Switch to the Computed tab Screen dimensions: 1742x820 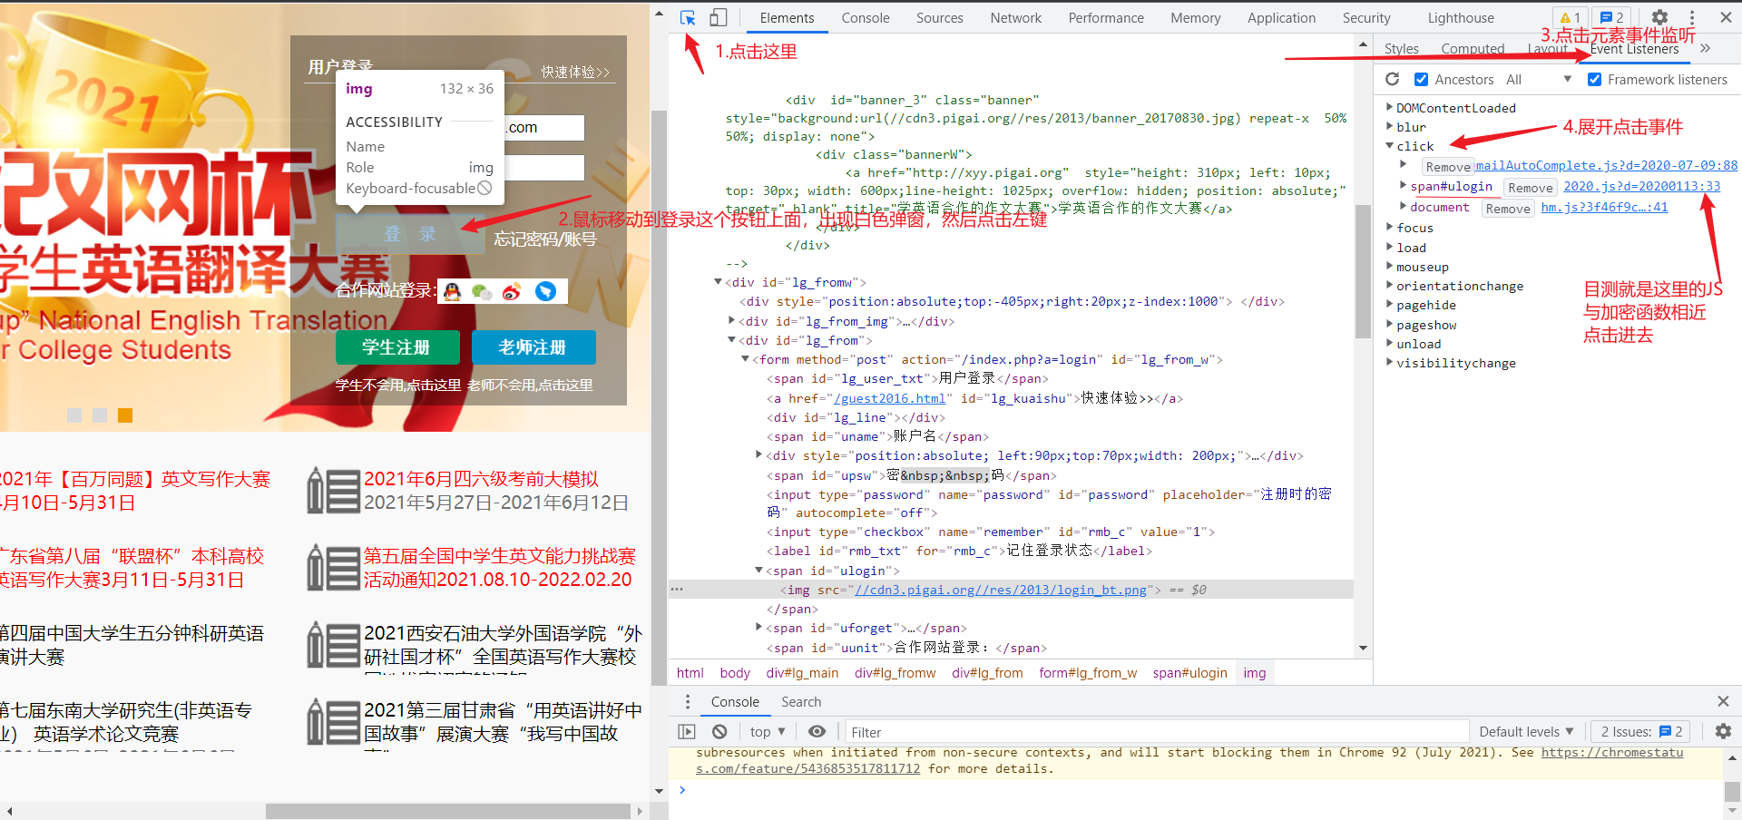pos(1473,48)
